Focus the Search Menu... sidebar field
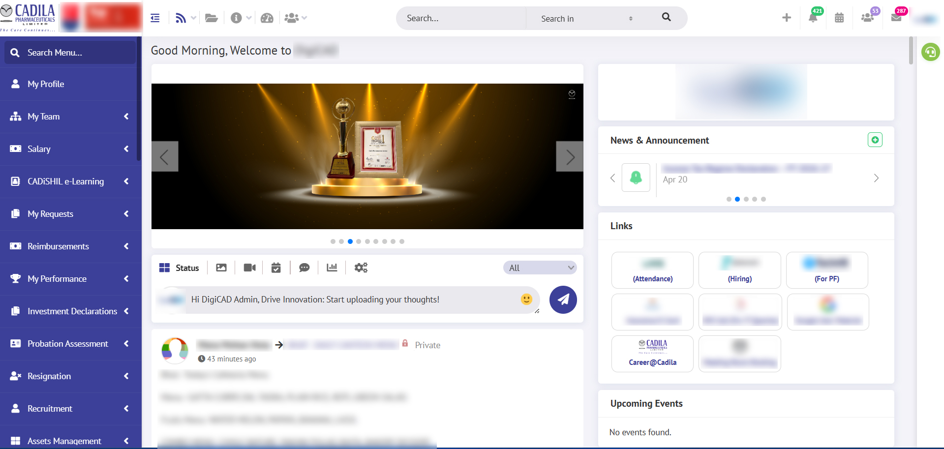The width and height of the screenshot is (944, 449). click(x=70, y=53)
